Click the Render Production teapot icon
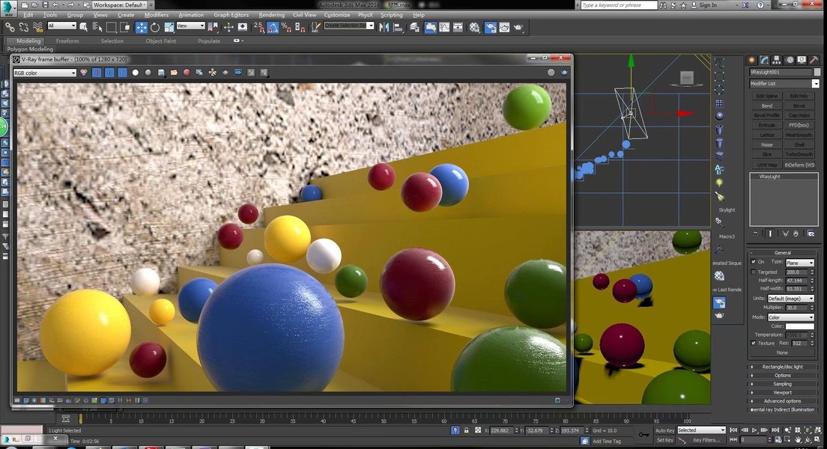 tap(518, 27)
